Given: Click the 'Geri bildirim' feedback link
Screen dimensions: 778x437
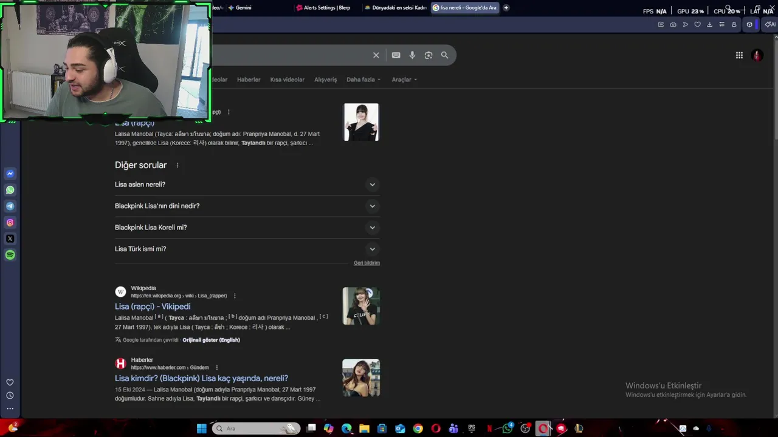Looking at the screenshot, I should 367,263.
